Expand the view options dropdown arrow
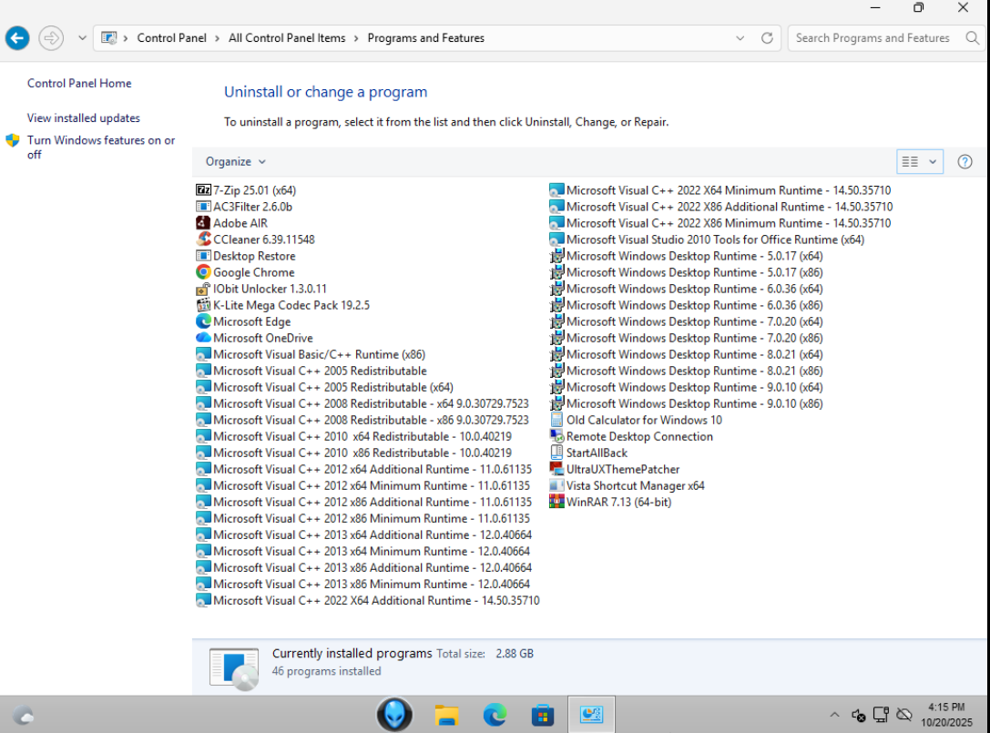The height and width of the screenshot is (733, 990). [933, 162]
